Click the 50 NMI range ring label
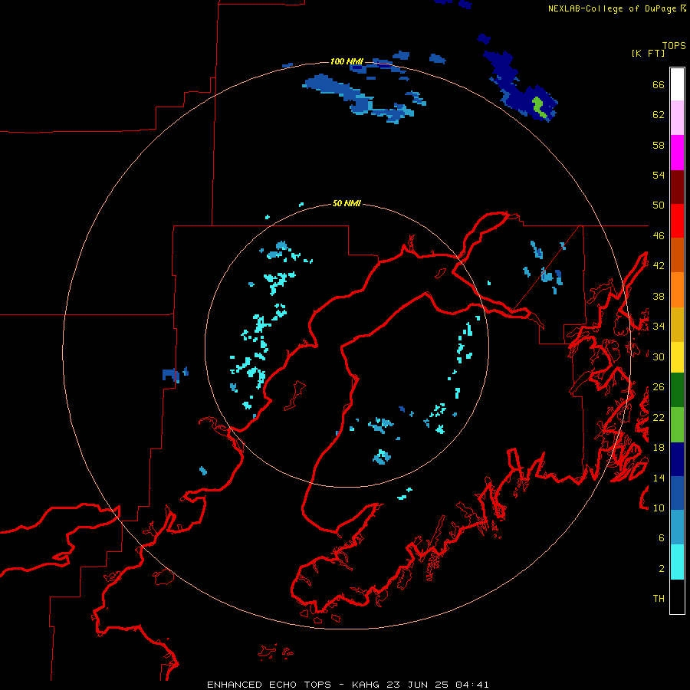The image size is (690, 690). (347, 203)
